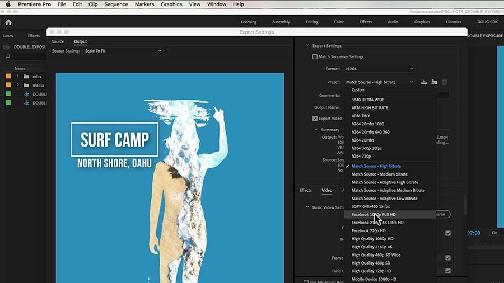
Task: Open the Markers menu
Action: tap(144, 4)
